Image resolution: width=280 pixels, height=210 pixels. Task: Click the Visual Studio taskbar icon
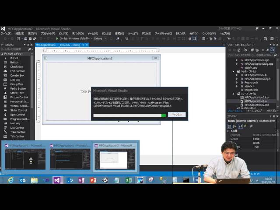pyautogui.click(x=57, y=180)
